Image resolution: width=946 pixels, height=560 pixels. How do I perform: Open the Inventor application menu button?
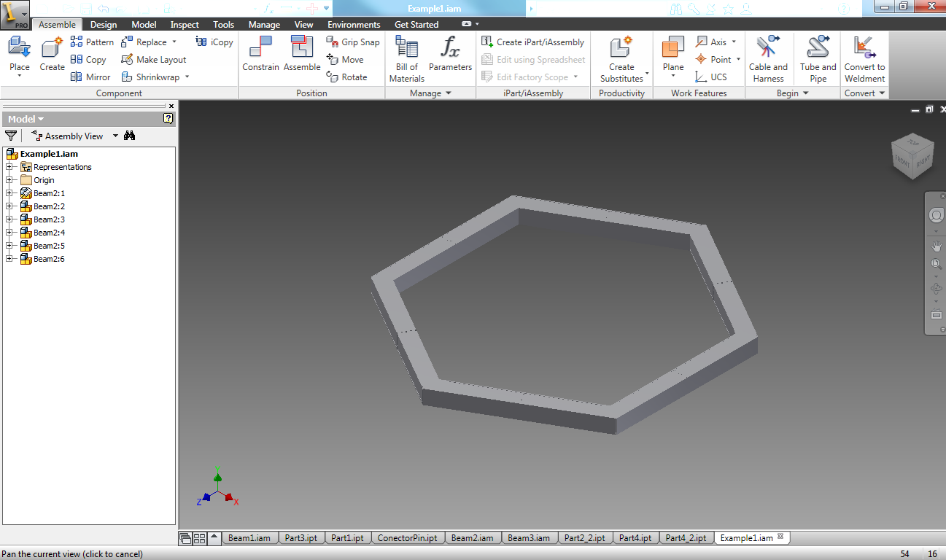click(15, 15)
